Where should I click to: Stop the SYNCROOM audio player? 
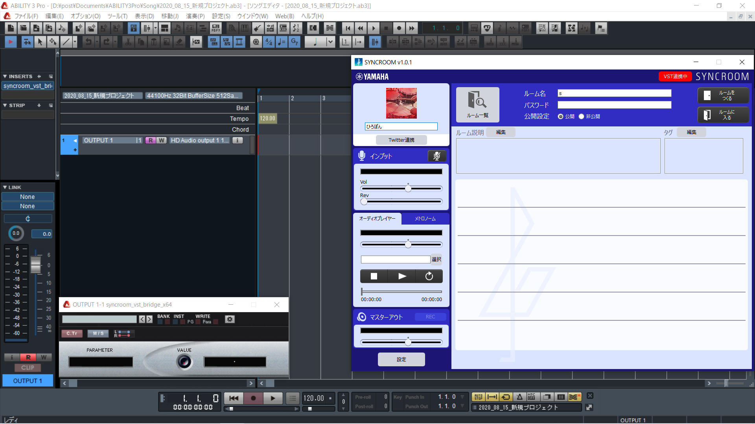coord(374,276)
